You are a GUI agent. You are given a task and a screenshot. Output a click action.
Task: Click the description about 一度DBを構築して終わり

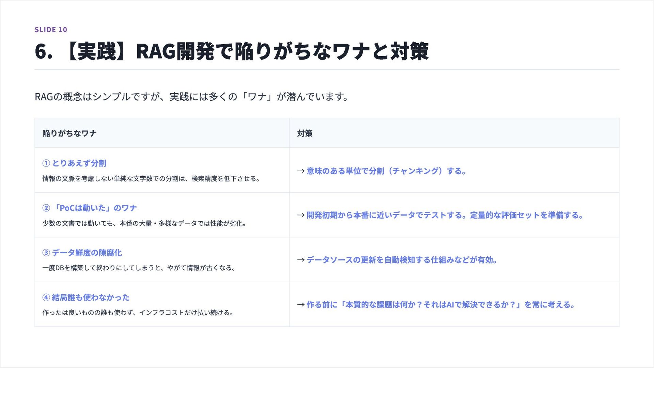(139, 268)
